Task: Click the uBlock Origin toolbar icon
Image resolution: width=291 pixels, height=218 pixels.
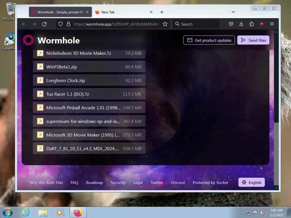Action: [x=262, y=24]
